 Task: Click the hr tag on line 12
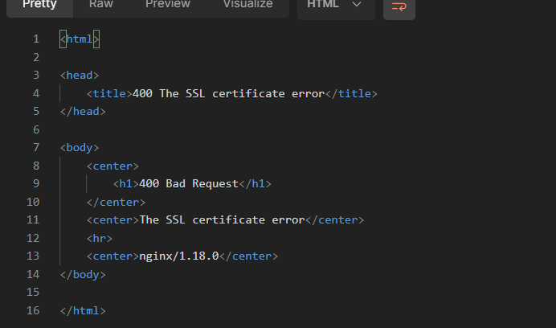pyautogui.click(x=100, y=238)
